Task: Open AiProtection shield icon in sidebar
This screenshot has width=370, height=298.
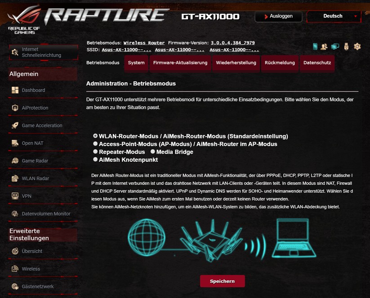Action: click(x=15, y=107)
